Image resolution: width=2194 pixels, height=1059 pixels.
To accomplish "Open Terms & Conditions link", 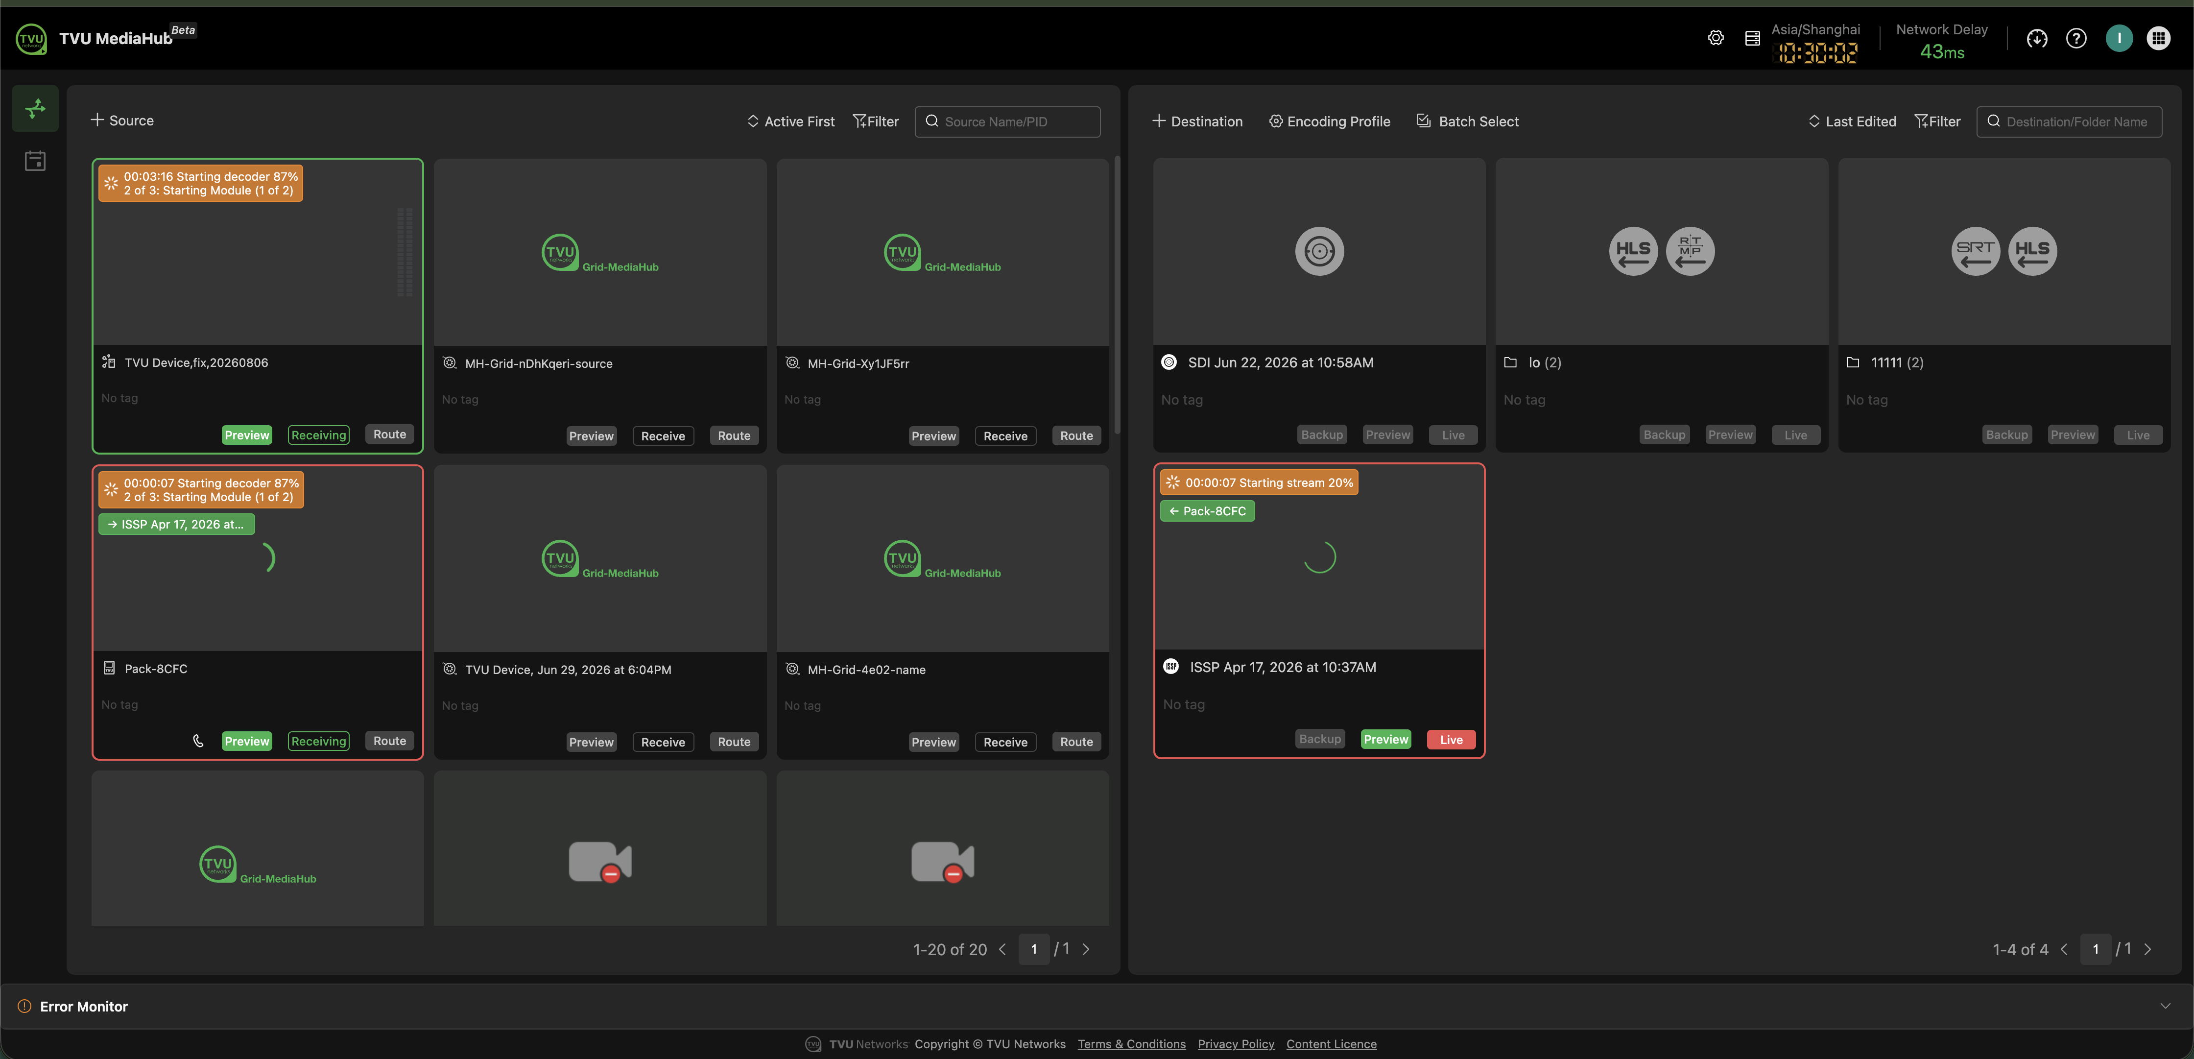I will pyautogui.click(x=1131, y=1044).
